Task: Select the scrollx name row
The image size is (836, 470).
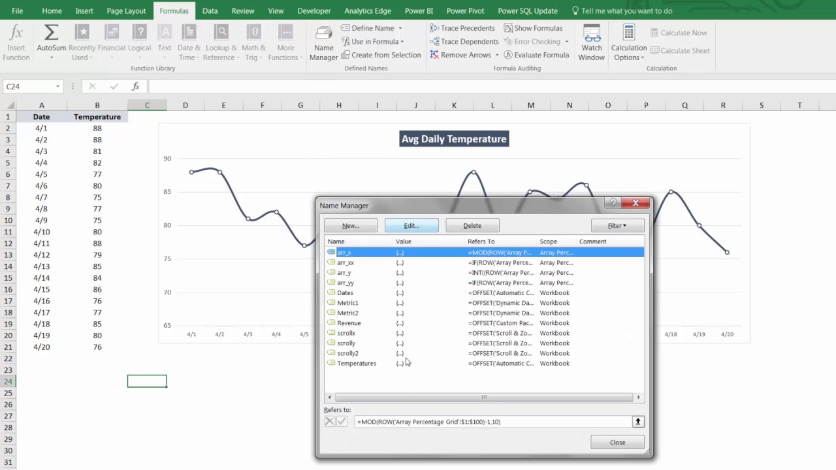Action: tap(485, 334)
